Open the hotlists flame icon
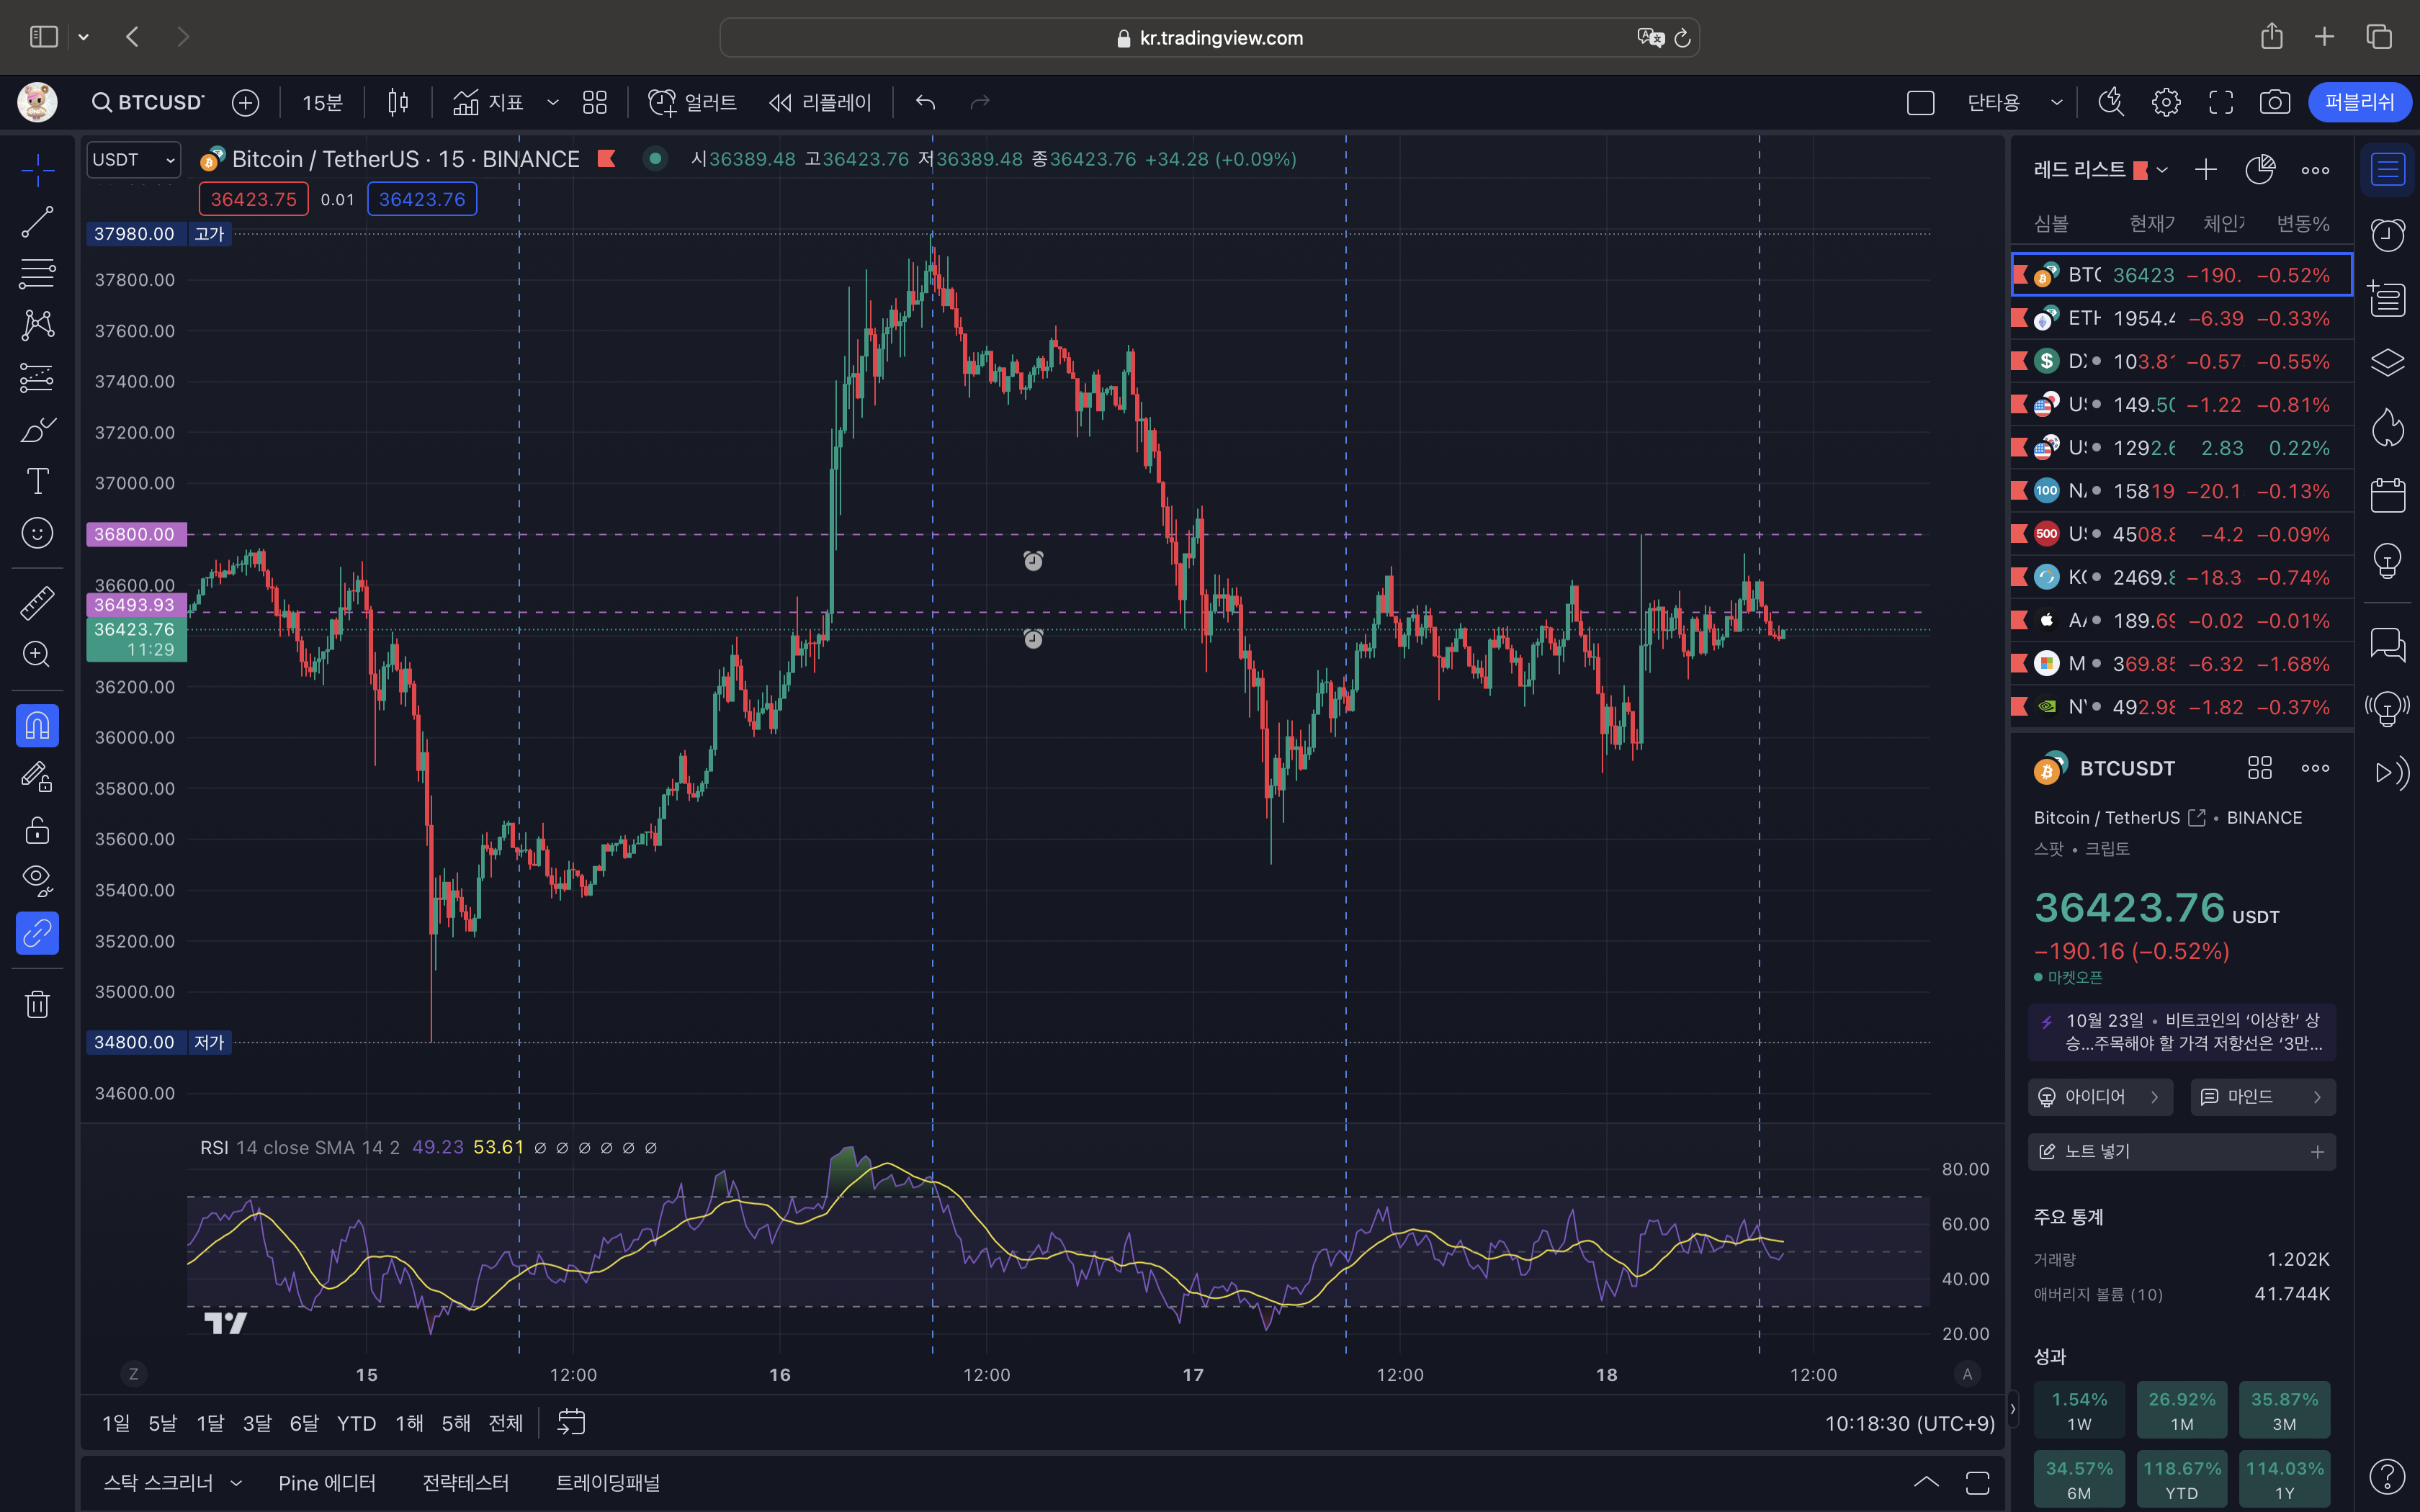This screenshot has height=1512, width=2420. 2387,428
